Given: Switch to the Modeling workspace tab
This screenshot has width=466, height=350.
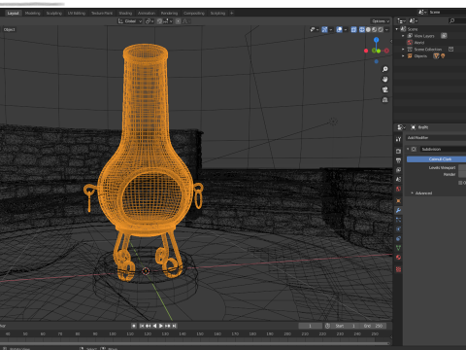Looking at the screenshot, I should (x=33, y=13).
